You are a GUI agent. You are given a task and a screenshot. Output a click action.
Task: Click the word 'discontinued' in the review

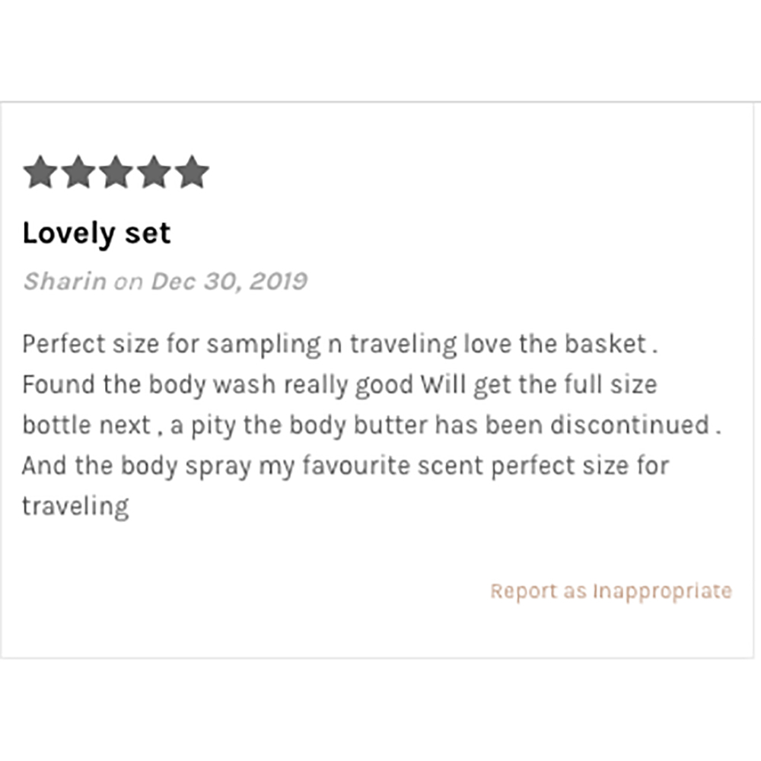pyautogui.click(x=630, y=425)
